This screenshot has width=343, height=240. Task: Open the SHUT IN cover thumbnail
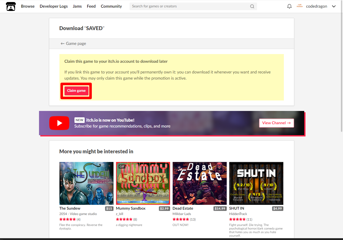click(256, 183)
